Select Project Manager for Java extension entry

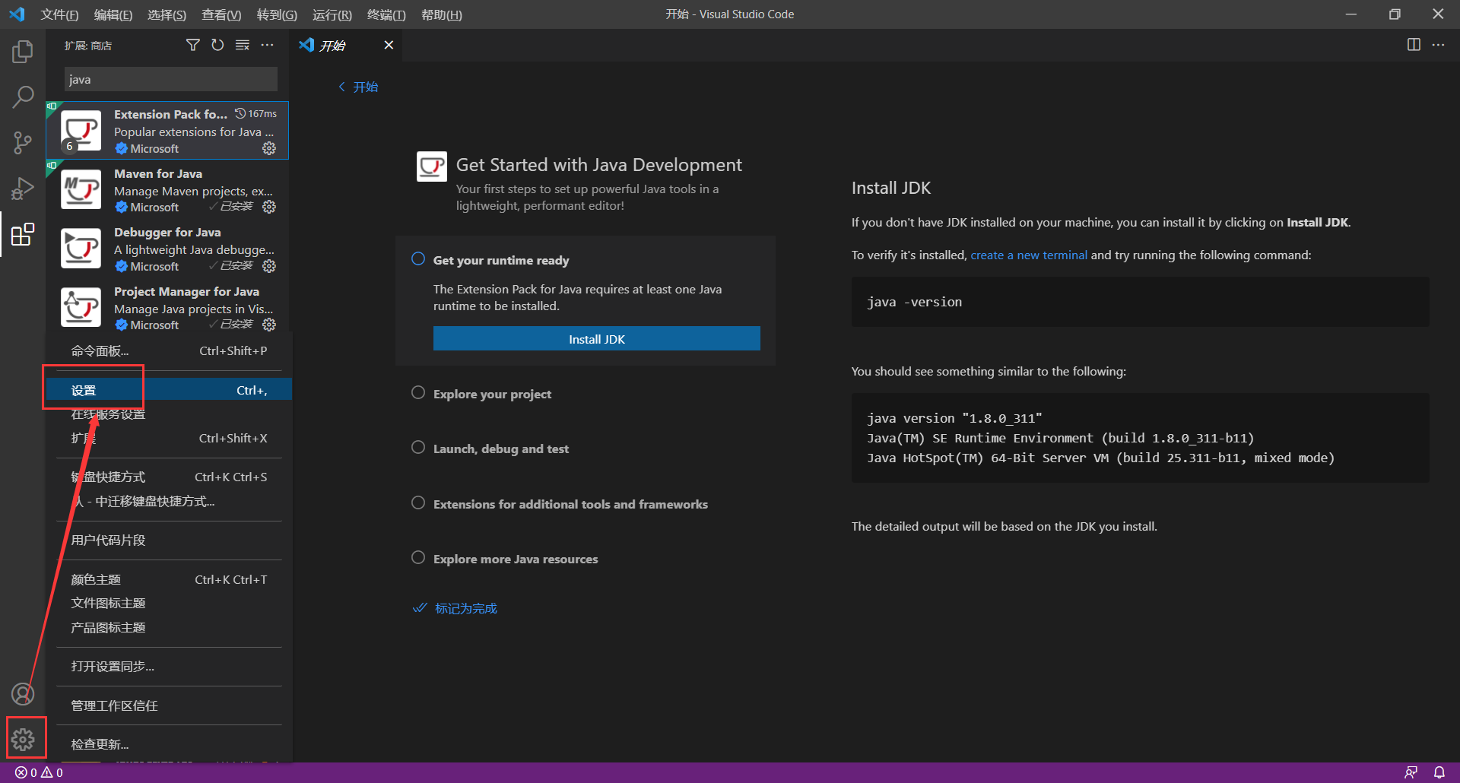click(167, 308)
